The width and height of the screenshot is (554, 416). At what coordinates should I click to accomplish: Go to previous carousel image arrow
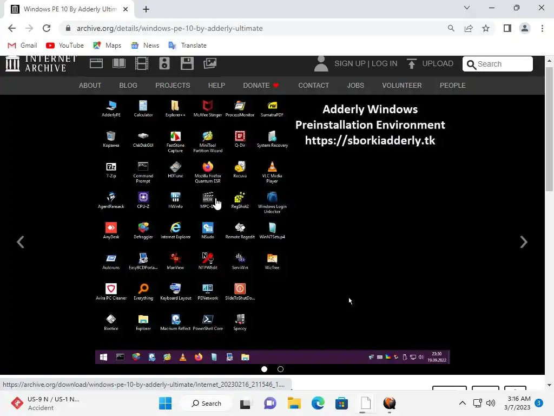point(21,242)
